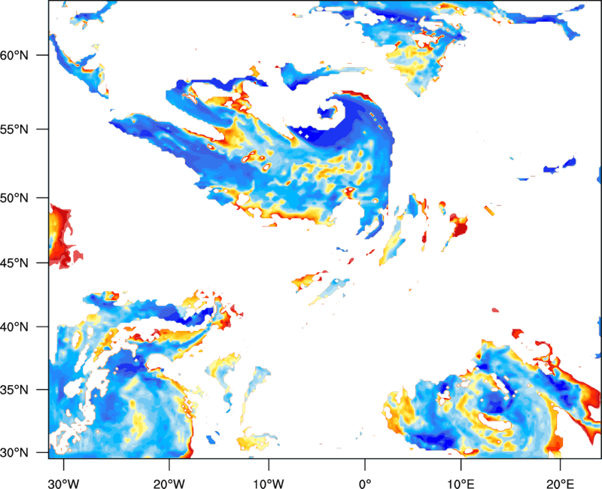The height and width of the screenshot is (489, 602).
Task: Click the 30°W longitude label
Action: [63, 483]
